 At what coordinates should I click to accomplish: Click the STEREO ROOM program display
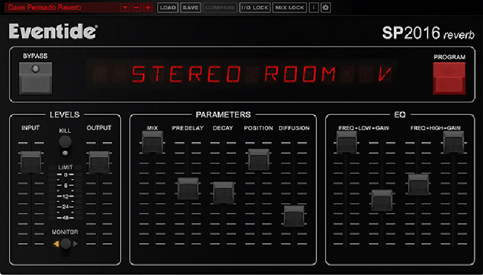pos(243,74)
